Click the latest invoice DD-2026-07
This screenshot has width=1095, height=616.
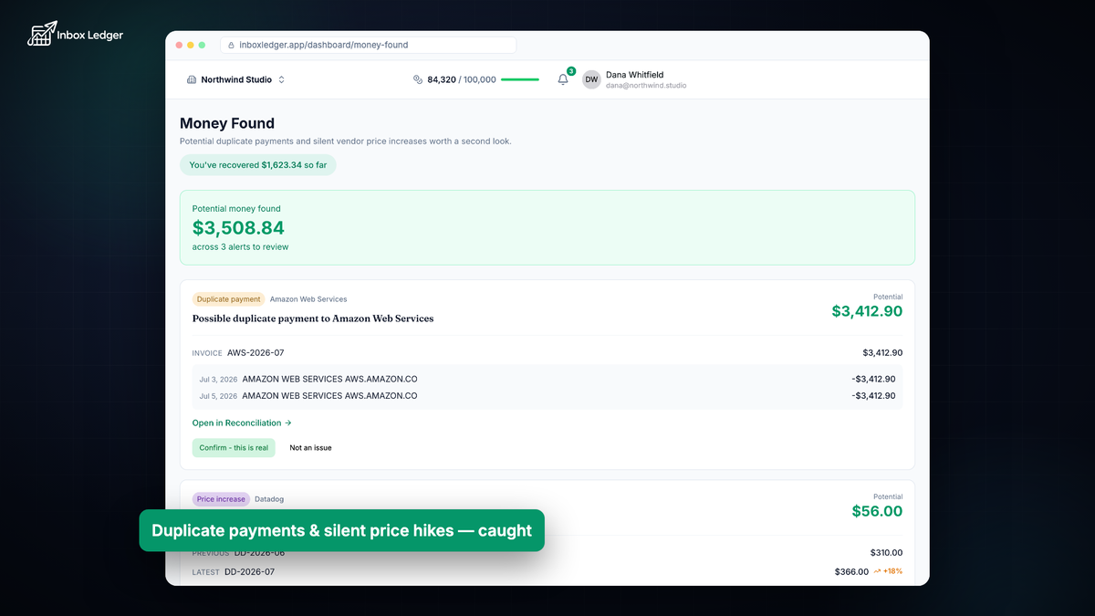[x=249, y=572]
